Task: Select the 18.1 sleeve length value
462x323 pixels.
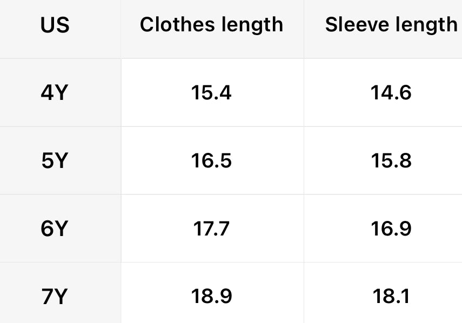Action: [x=391, y=296]
